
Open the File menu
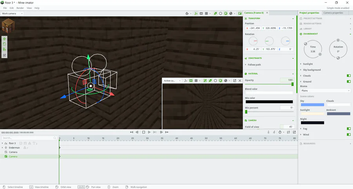point(5,8)
